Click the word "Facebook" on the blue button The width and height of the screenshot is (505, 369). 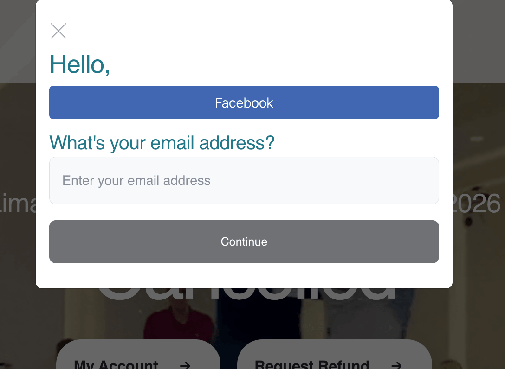click(x=244, y=102)
